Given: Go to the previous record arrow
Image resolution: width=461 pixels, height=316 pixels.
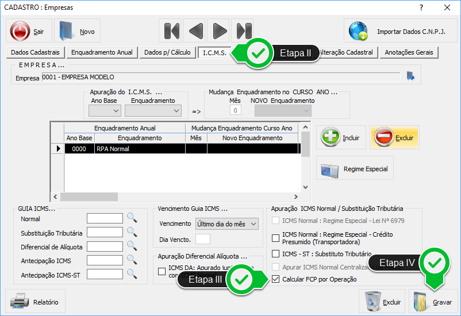Looking at the screenshot, I should point(196,30).
